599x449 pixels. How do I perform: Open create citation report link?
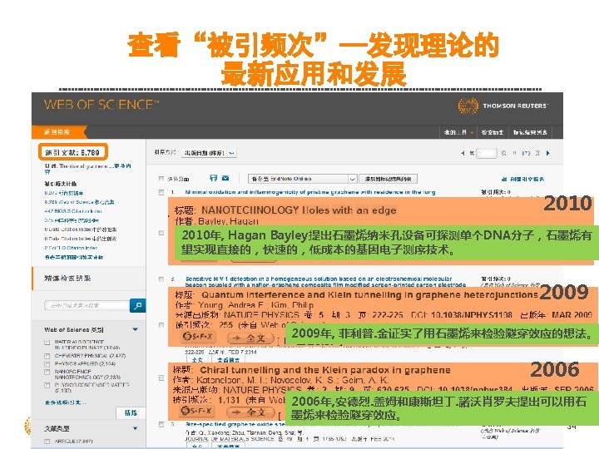tap(527, 179)
